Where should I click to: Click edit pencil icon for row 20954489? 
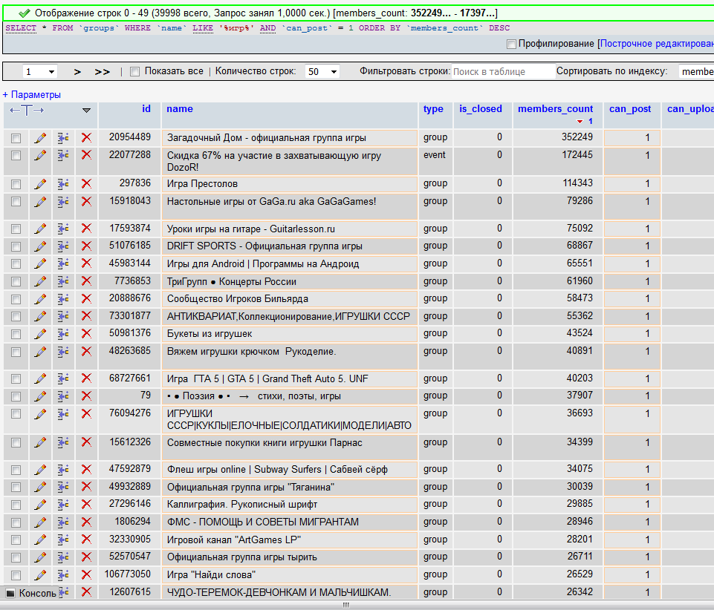pyautogui.click(x=40, y=137)
